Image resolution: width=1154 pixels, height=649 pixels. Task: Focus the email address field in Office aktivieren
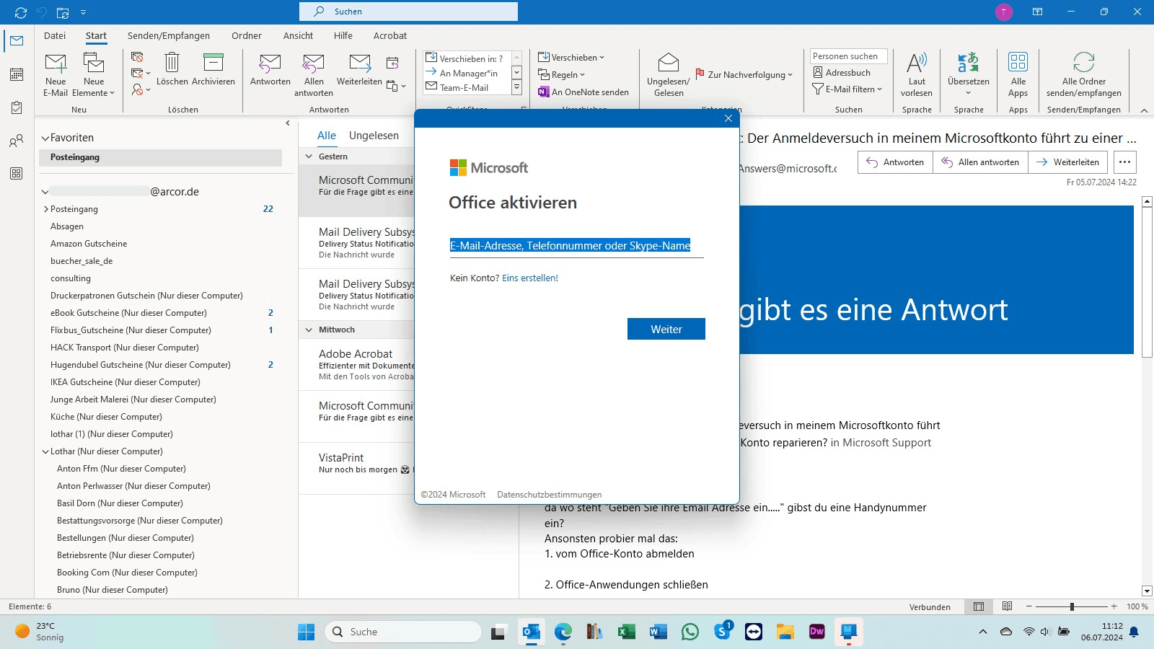click(x=576, y=246)
